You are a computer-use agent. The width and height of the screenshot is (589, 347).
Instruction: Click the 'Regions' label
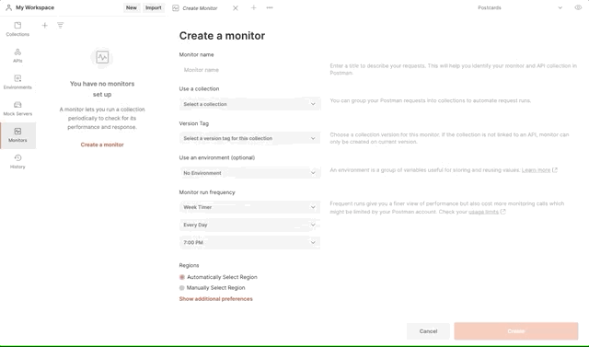click(189, 265)
